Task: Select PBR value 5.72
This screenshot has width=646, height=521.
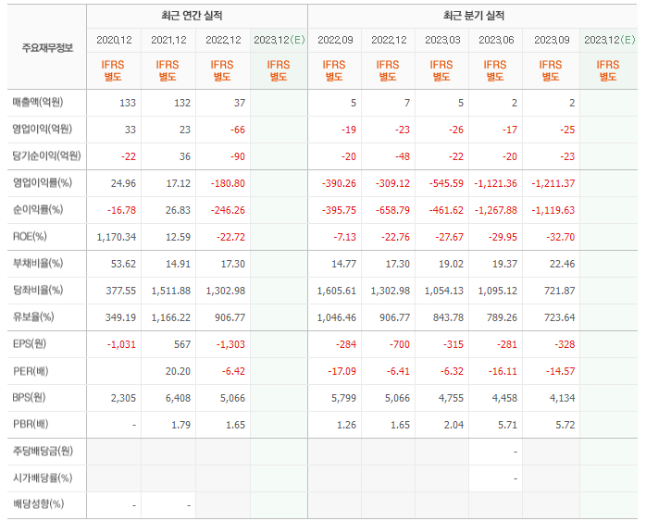Action: pos(565,425)
